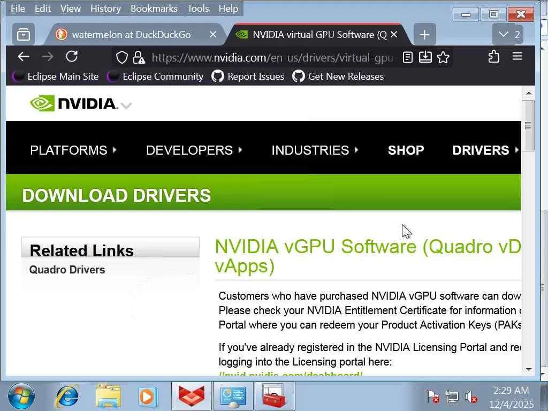
Task: Close the NVIDIA virtual GPU Software tab
Action: tap(394, 34)
